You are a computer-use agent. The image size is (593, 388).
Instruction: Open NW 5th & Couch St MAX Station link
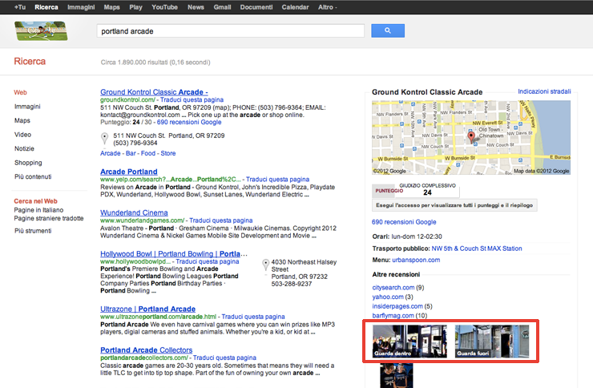coord(477,249)
